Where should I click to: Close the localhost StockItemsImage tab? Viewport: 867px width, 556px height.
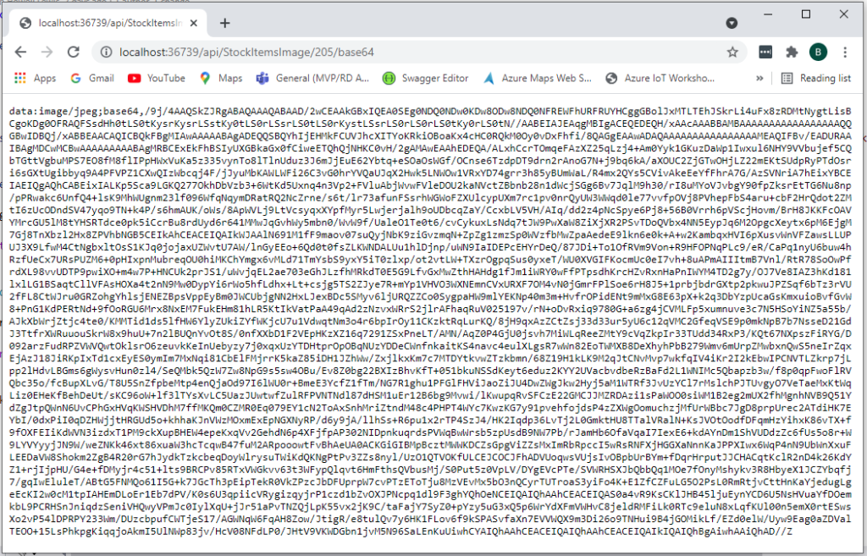click(192, 23)
